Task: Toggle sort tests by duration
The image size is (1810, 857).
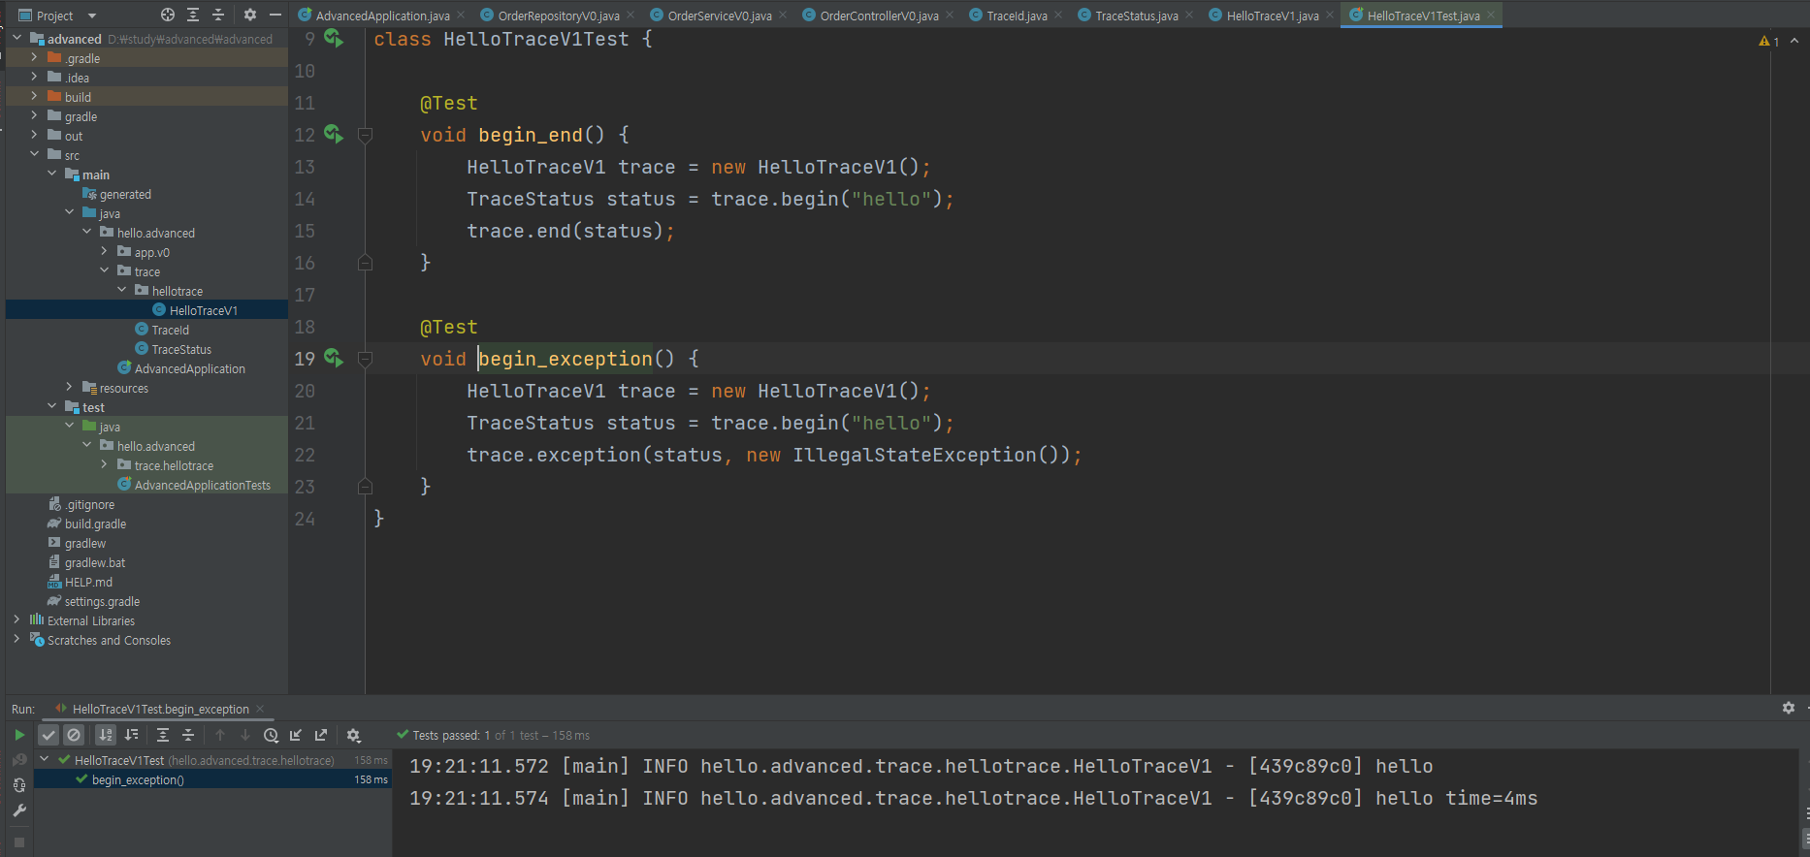Action: [x=132, y=735]
